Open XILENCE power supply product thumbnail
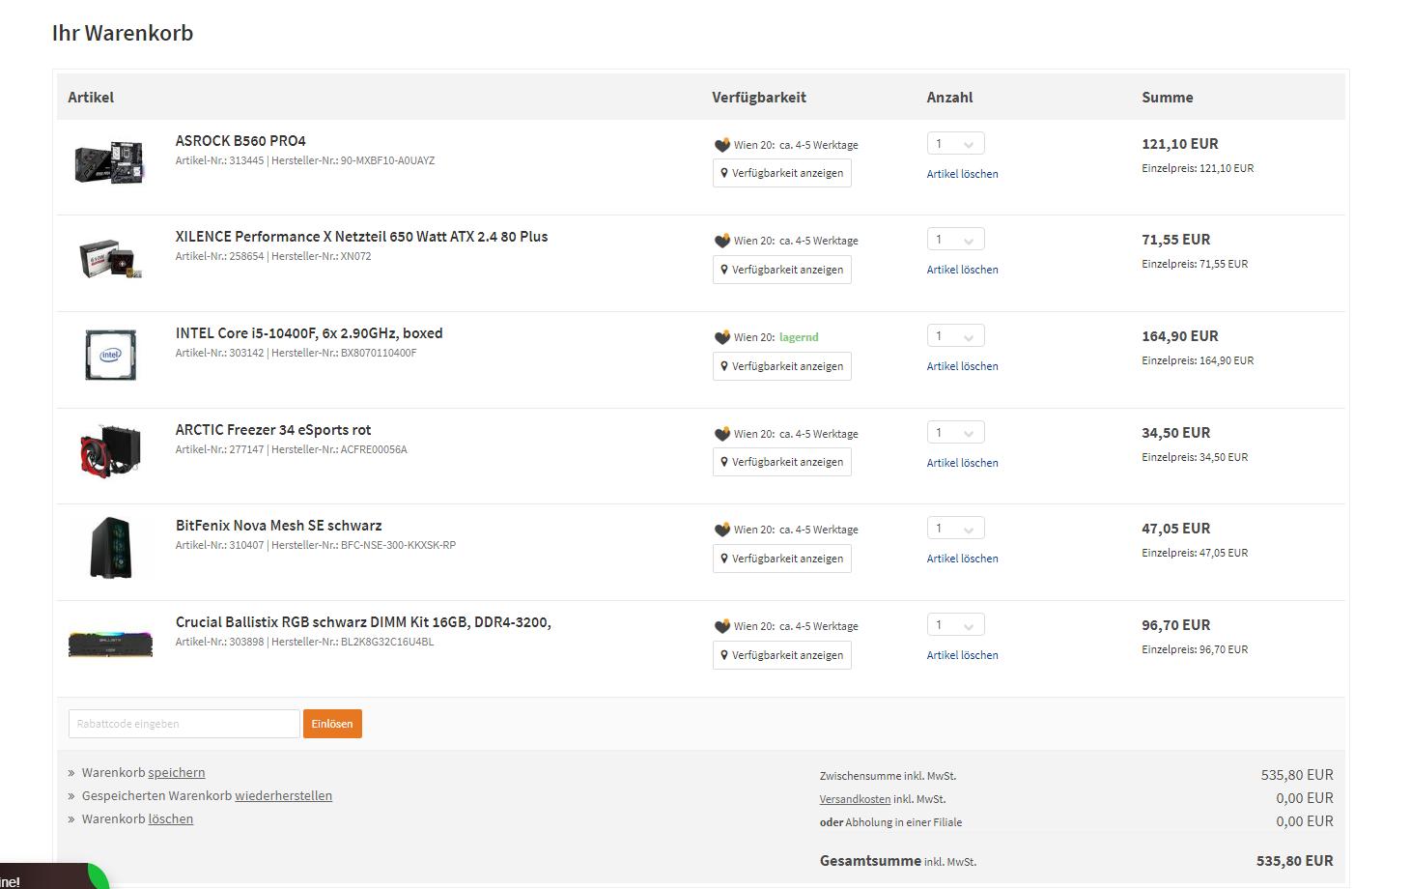1411x889 pixels. tap(110, 259)
